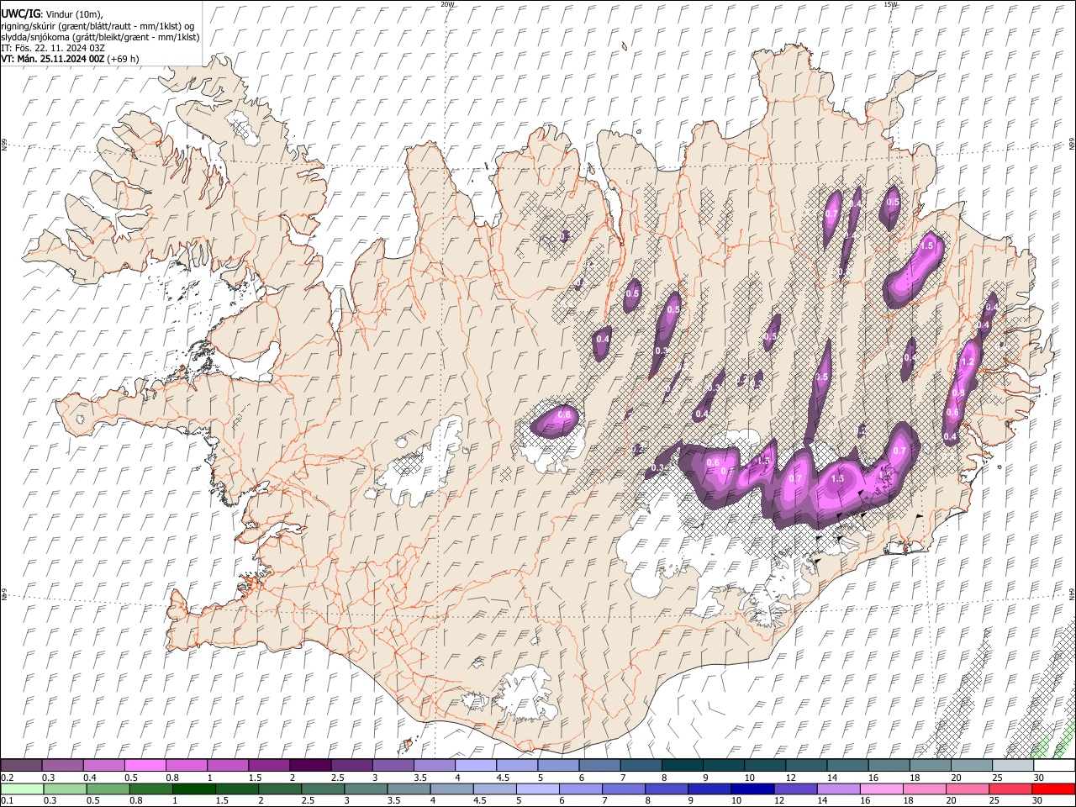
Task: Pick the lightest green 0.1–0.3 rain scale swatch
Action: click(21, 789)
